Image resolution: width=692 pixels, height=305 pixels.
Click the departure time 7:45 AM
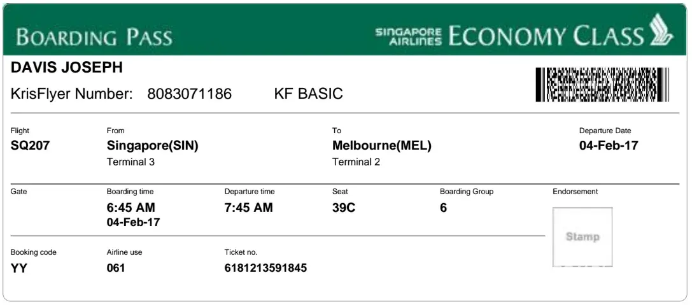[x=248, y=208]
